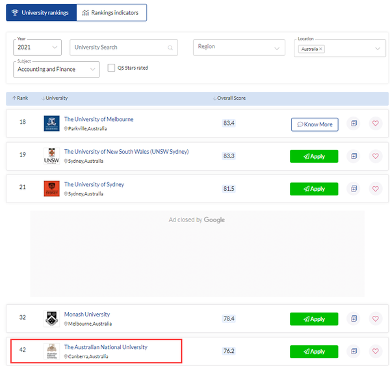Click the 81.5 overall score
390x366 pixels.
[x=229, y=189]
